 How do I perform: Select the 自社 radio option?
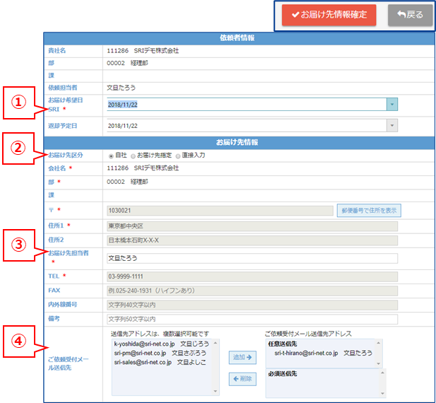(110, 155)
